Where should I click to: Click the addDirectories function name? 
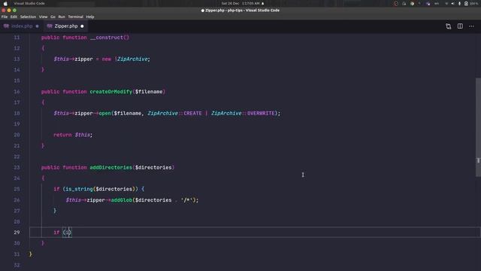pyautogui.click(x=110, y=167)
